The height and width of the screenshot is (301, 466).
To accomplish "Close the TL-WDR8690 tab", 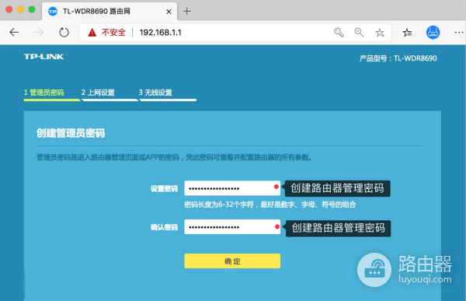I will (x=169, y=12).
